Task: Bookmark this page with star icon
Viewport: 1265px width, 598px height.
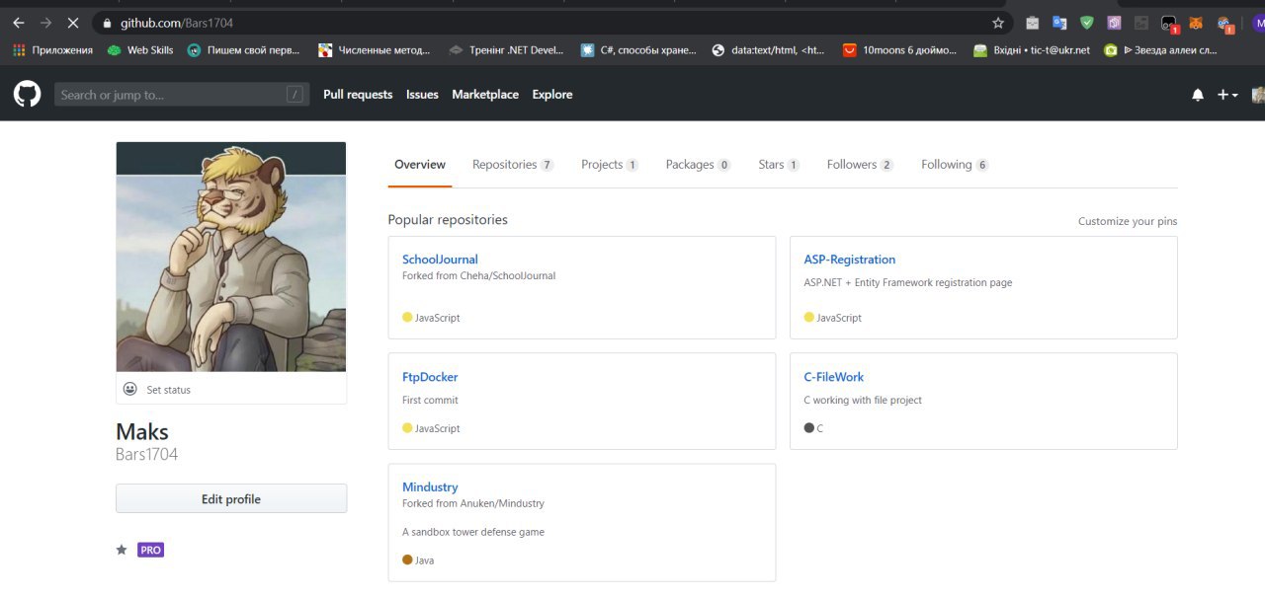Action: tap(998, 23)
